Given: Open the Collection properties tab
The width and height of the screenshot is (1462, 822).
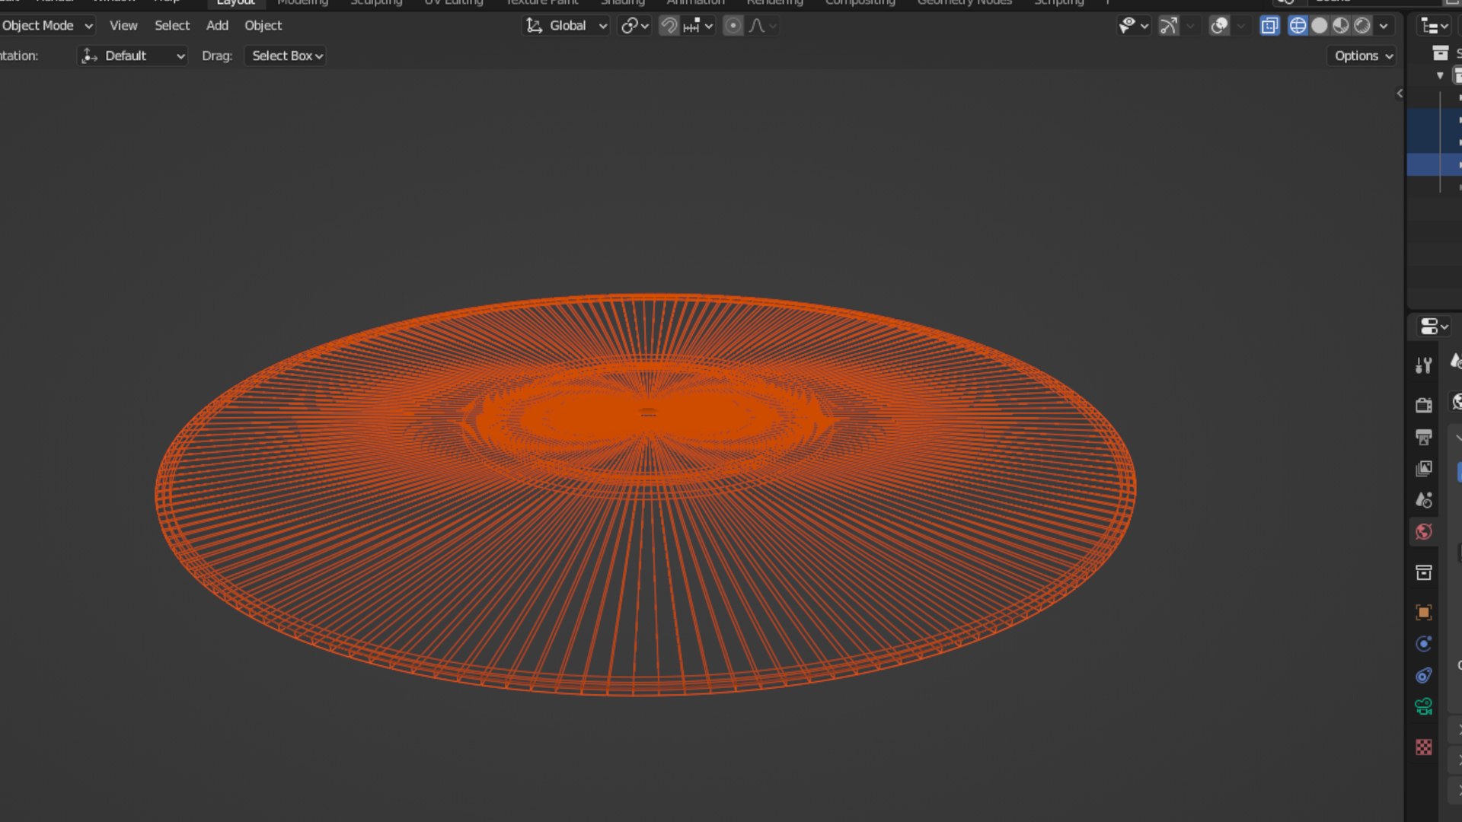Looking at the screenshot, I should coord(1423,572).
